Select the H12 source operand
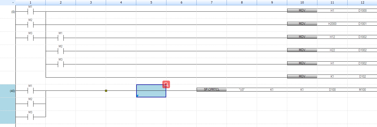Viewport: 377px width, 127px height. 332,37
